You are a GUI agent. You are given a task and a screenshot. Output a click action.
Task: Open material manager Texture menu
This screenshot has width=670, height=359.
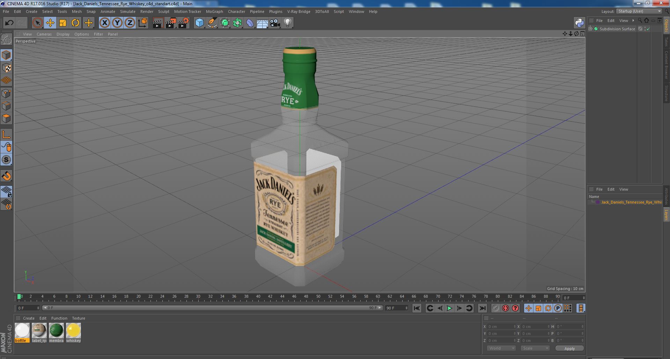pos(79,318)
